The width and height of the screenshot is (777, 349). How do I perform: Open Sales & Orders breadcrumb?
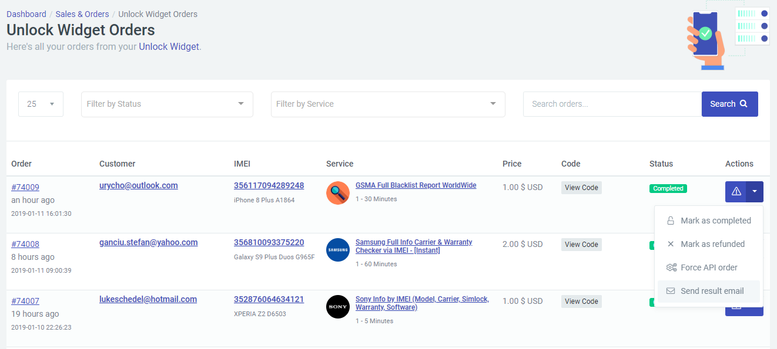pos(82,14)
